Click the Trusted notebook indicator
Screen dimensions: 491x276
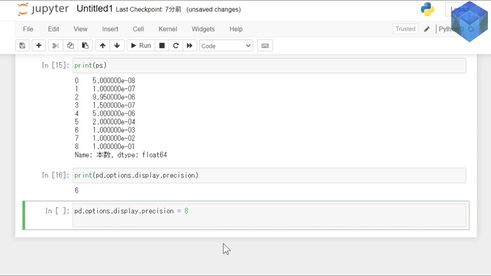click(x=406, y=29)
